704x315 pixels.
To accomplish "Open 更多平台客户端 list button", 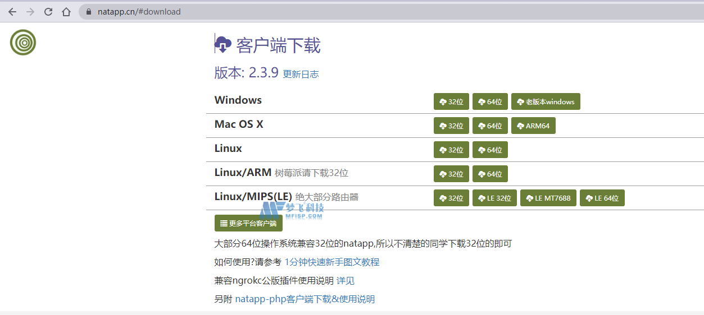I will point(248,223).
